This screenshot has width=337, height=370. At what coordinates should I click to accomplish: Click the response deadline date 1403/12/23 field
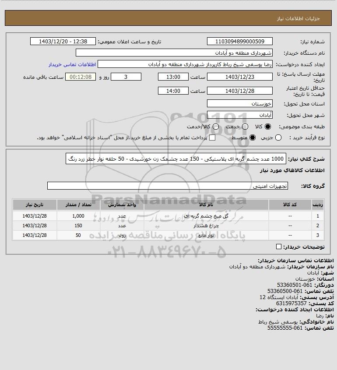click(x=239, y=77)
